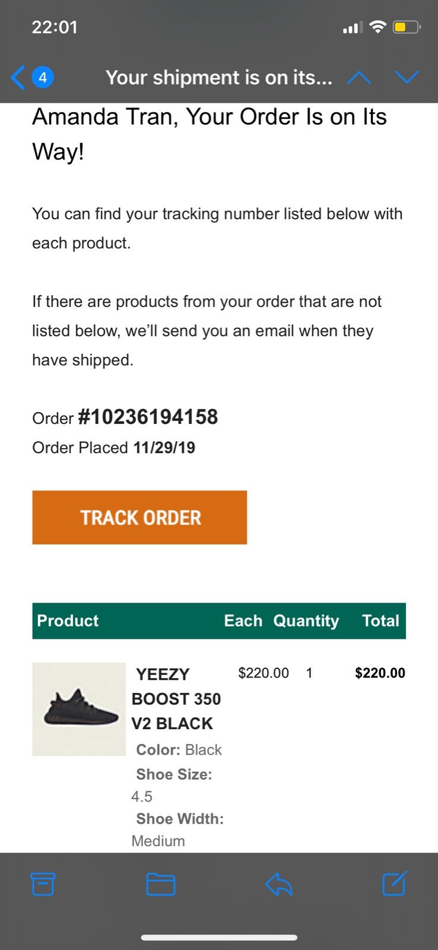Click the orange TRACK ORDER button

coord(139,517)
